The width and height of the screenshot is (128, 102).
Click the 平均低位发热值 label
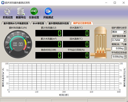119,53
